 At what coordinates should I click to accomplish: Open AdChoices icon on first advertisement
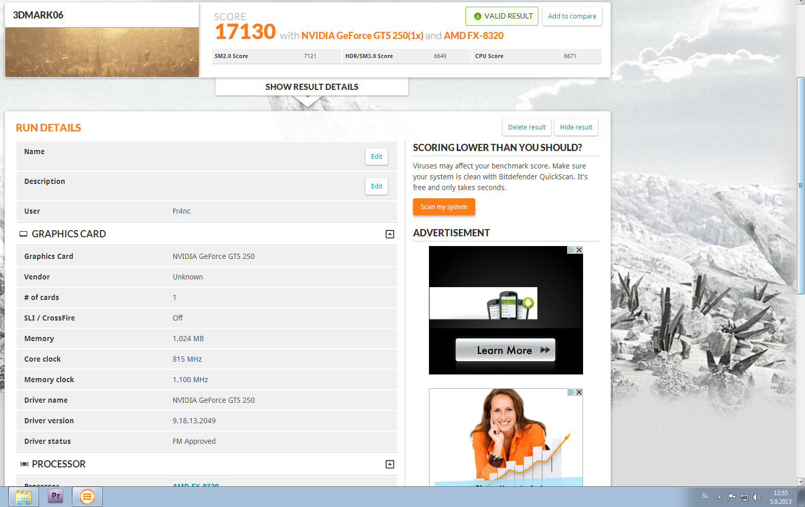coord(571,250)
